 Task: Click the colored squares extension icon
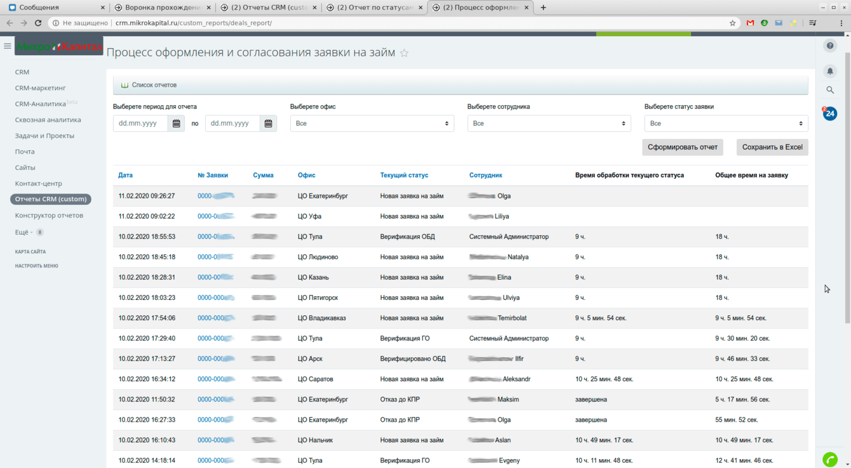coord(793,23)
